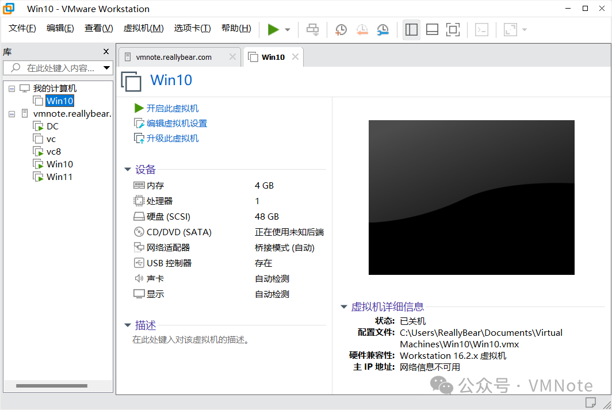Click the stretch guest display icon
The image size is (612, 410).
point(511,30)
